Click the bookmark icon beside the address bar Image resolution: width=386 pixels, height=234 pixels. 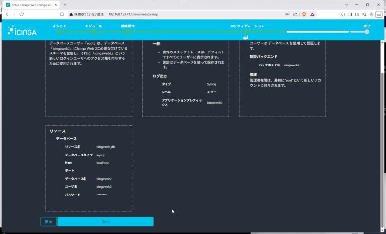pos(62,14)
